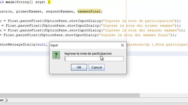Click the Input dialog title text
Image resolution: width=188 pixels, height=105 pixels.
tap(54, 45)
